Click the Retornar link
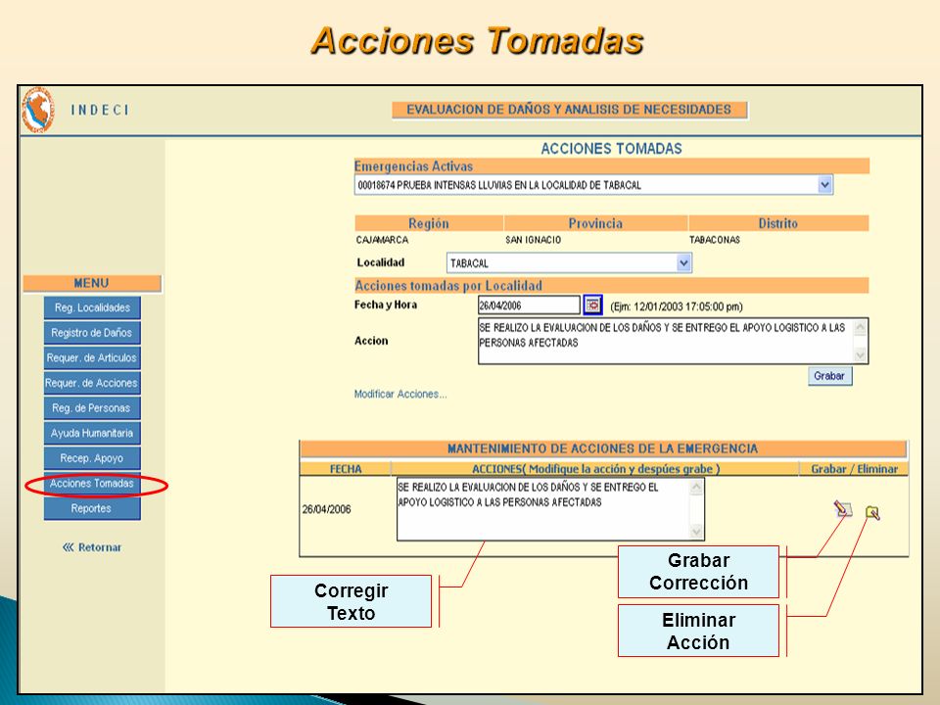The height and width of the screenshot is (705, 940). (92, 547)
